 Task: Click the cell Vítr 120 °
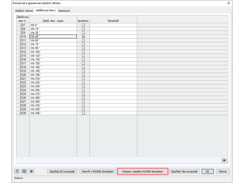53,56
